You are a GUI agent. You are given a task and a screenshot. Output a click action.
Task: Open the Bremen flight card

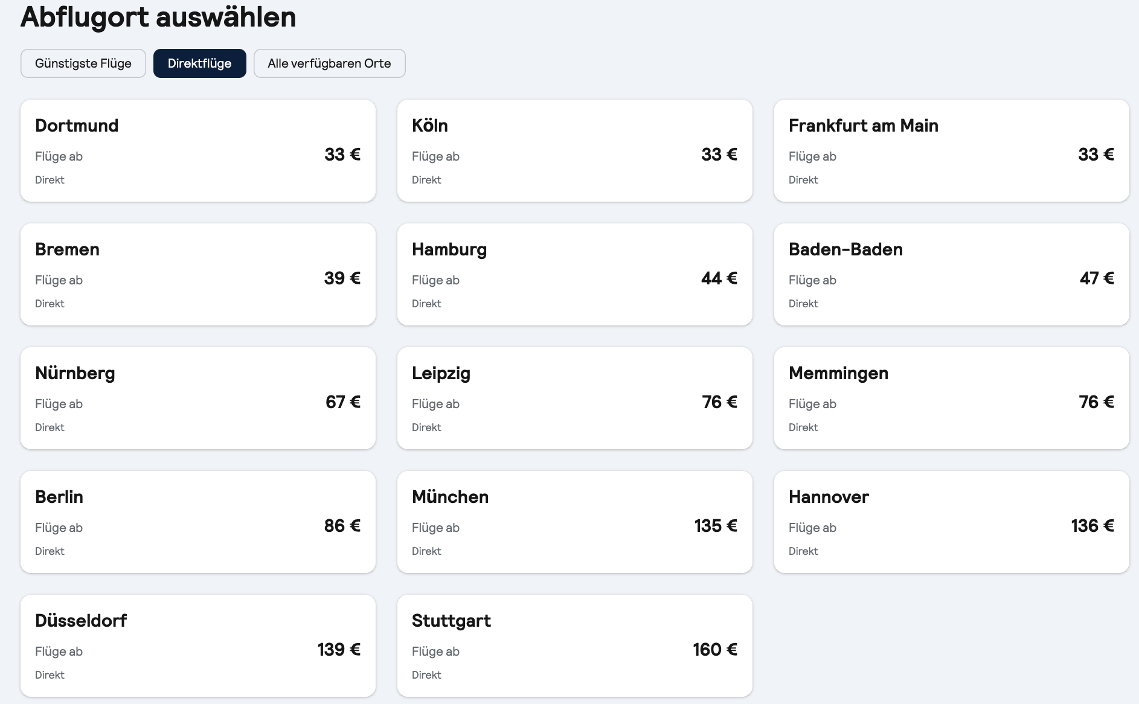197,274
